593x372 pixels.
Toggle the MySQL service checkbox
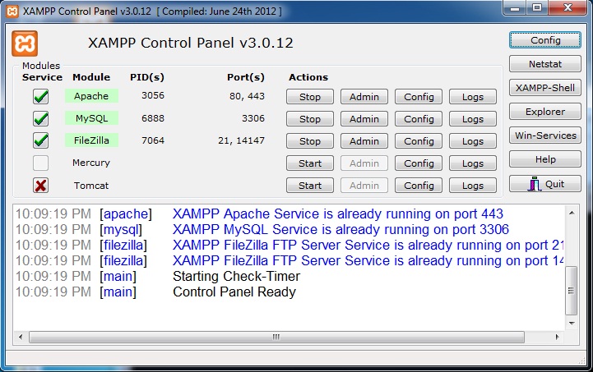tap(40, 119)
